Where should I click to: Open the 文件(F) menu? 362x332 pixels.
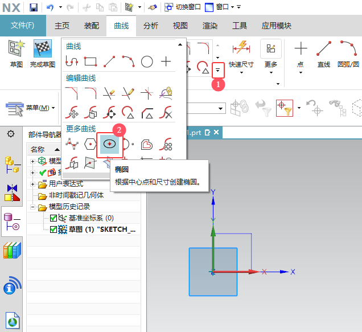pyautogui.click(x=23, y=25)
